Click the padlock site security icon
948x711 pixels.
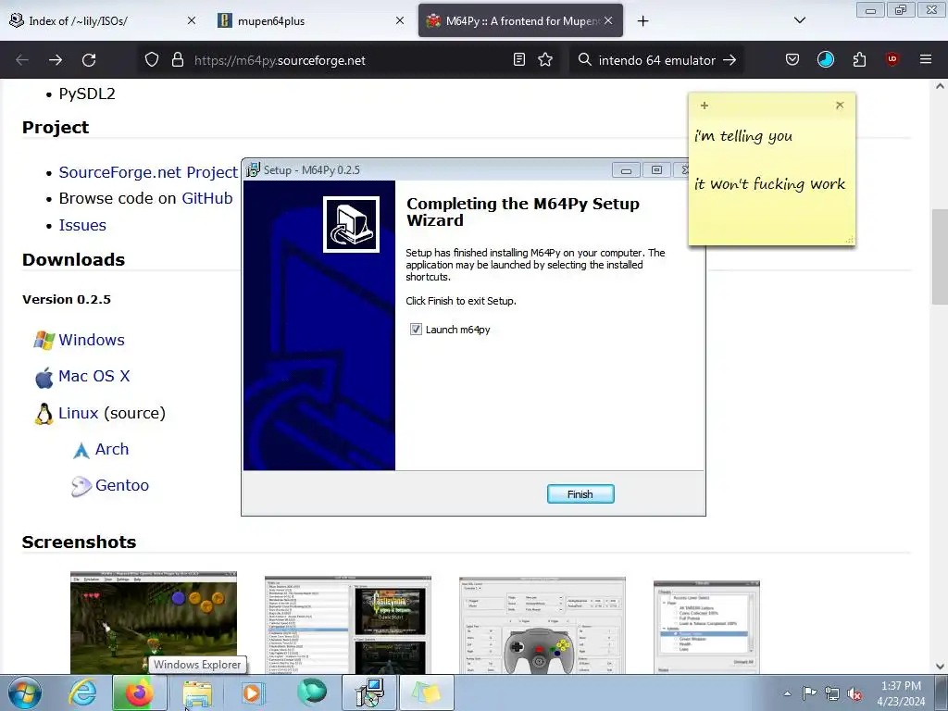click(177, 60)
